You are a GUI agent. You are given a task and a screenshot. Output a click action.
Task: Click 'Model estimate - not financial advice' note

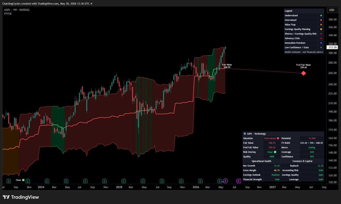pos(304,52)
